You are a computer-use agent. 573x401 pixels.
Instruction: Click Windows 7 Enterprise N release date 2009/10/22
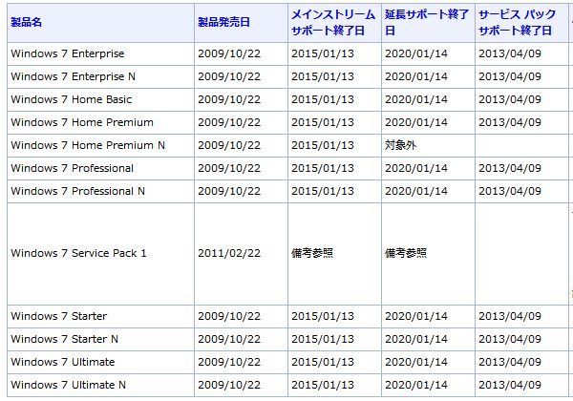click(x=229, y=76)
